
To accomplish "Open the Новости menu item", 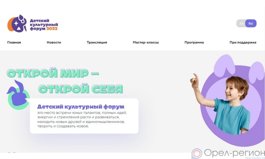I will (x=54, y=43).
